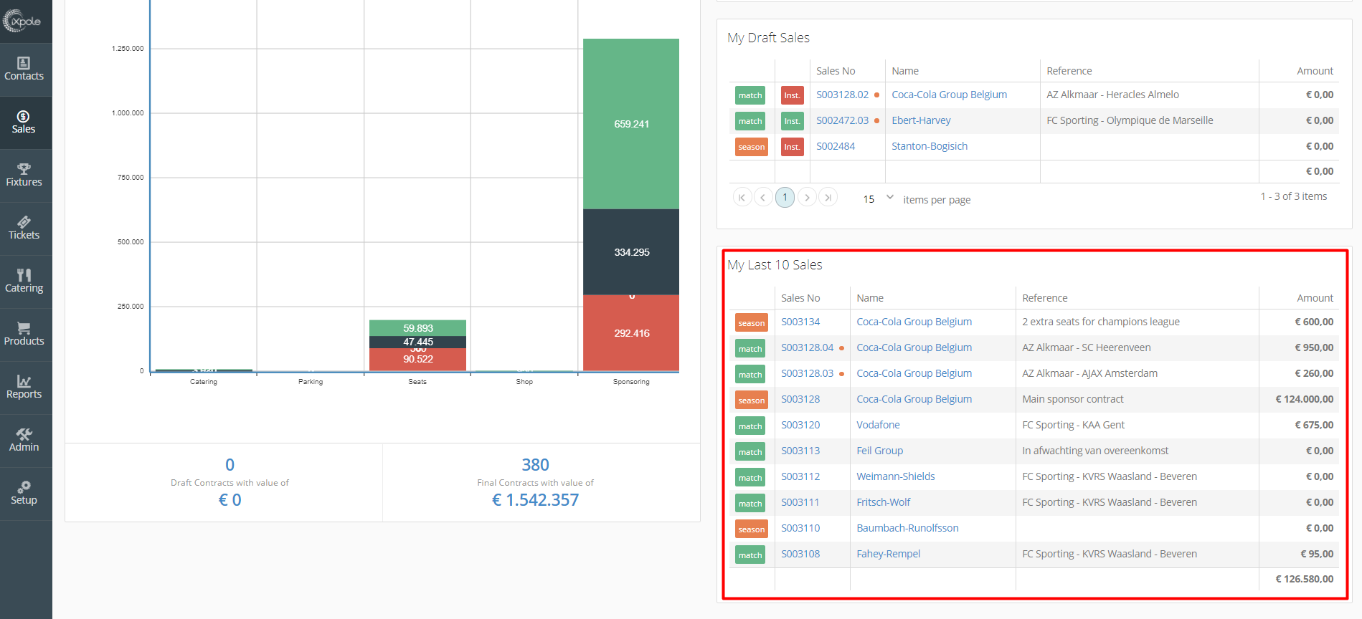Image resolution: width=1362 pixels, height=619 pixels.
Task: Open Vodafone contact link
Action: pyautogui.click(x=878, y=425)
